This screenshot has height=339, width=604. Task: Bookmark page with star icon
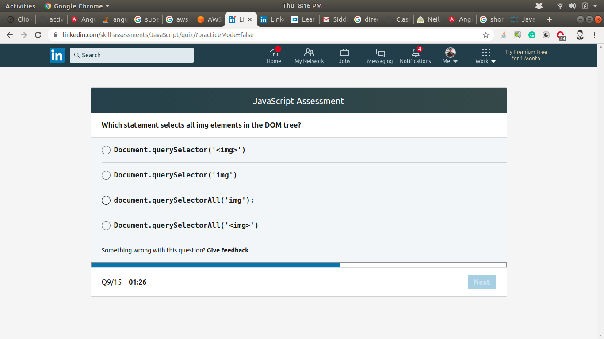tap(486, 35)
